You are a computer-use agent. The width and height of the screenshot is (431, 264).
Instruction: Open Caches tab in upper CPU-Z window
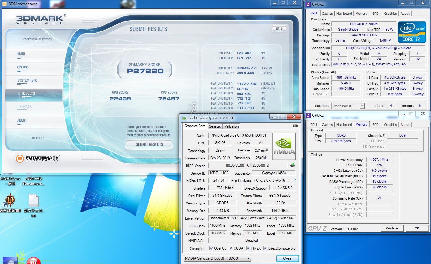(x=327, y=14)
